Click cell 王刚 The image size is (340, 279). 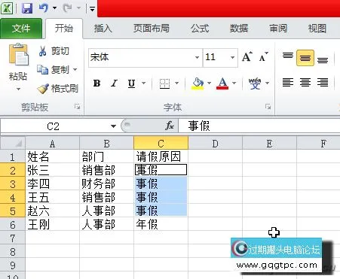(52, 224)
